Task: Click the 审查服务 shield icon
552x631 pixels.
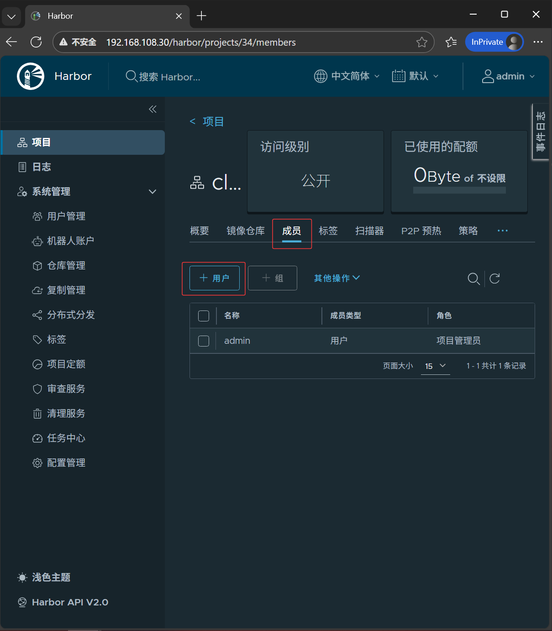Action: (x=37, y=389)
